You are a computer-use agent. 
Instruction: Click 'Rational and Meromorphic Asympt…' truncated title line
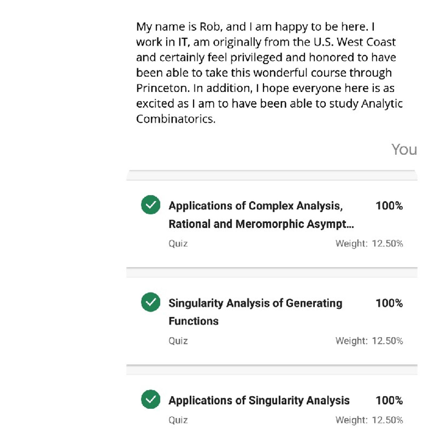[x=262, y=224]
